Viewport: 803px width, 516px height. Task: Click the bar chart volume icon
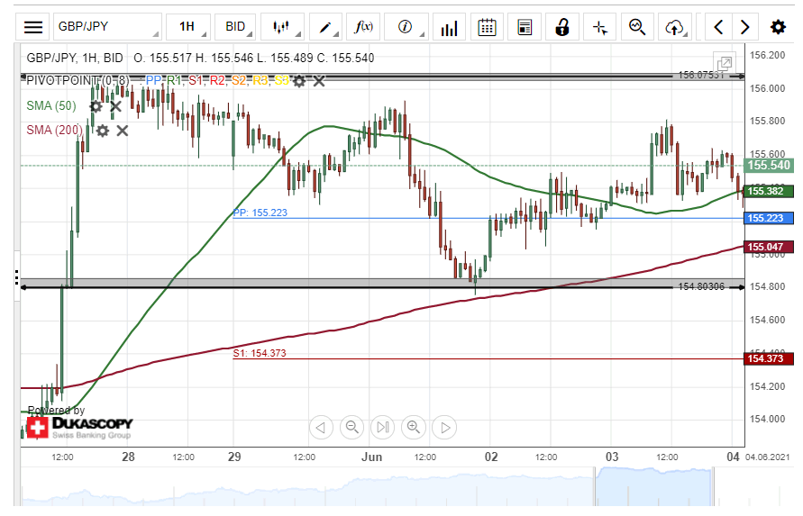pyautogui.click(x=448, y=27)
